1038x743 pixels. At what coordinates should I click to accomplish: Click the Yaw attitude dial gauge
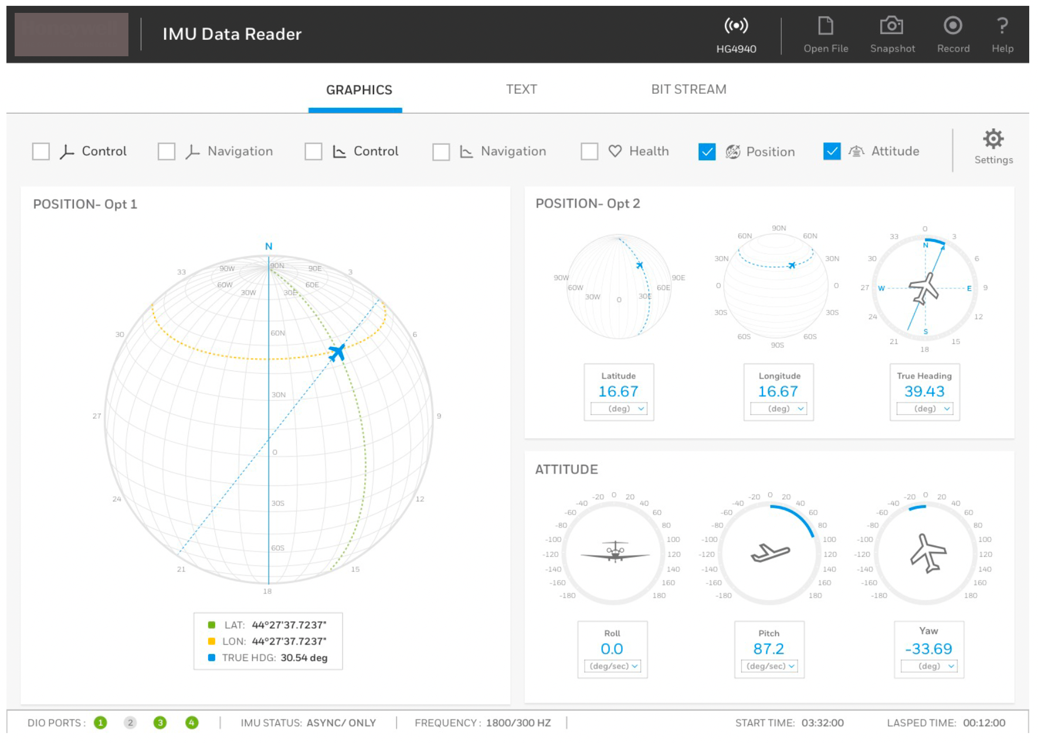click(x=926, y=553)
